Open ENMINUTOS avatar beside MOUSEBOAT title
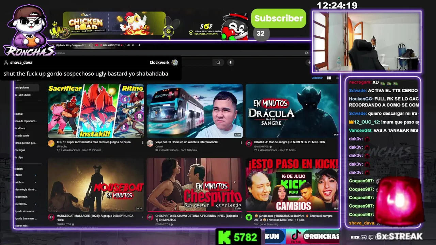The height and width of the screenshot is (245, 436). tap(51, 217)
